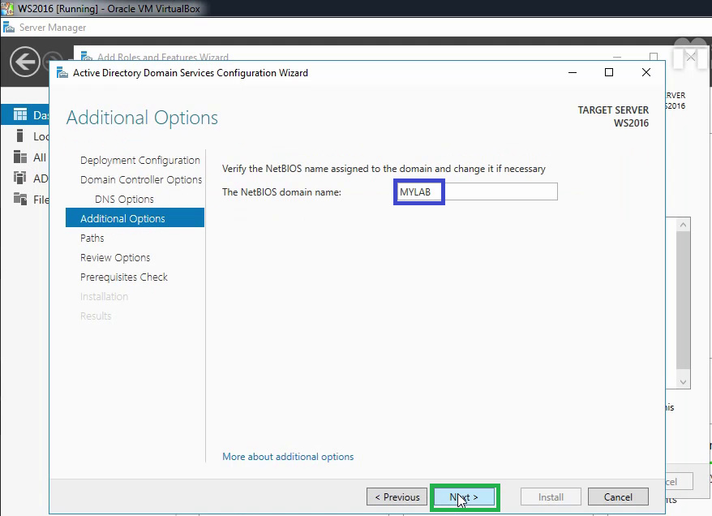This screenshot has height=516, width=712.
Task: Click the TARGET SERVER WS2016 label
Action: [613, 117]
